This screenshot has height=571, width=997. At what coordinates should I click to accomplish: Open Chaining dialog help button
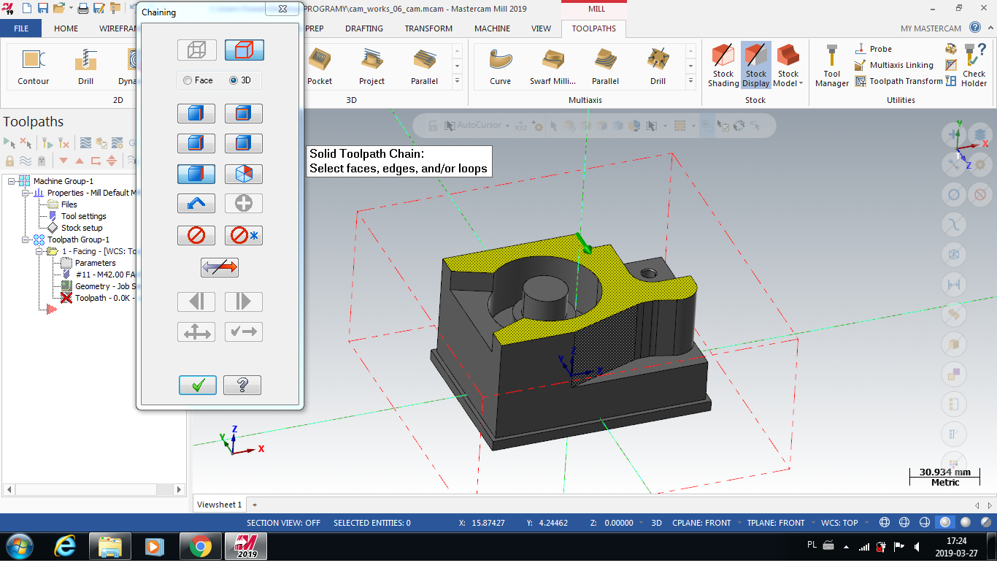coord(242,386)
